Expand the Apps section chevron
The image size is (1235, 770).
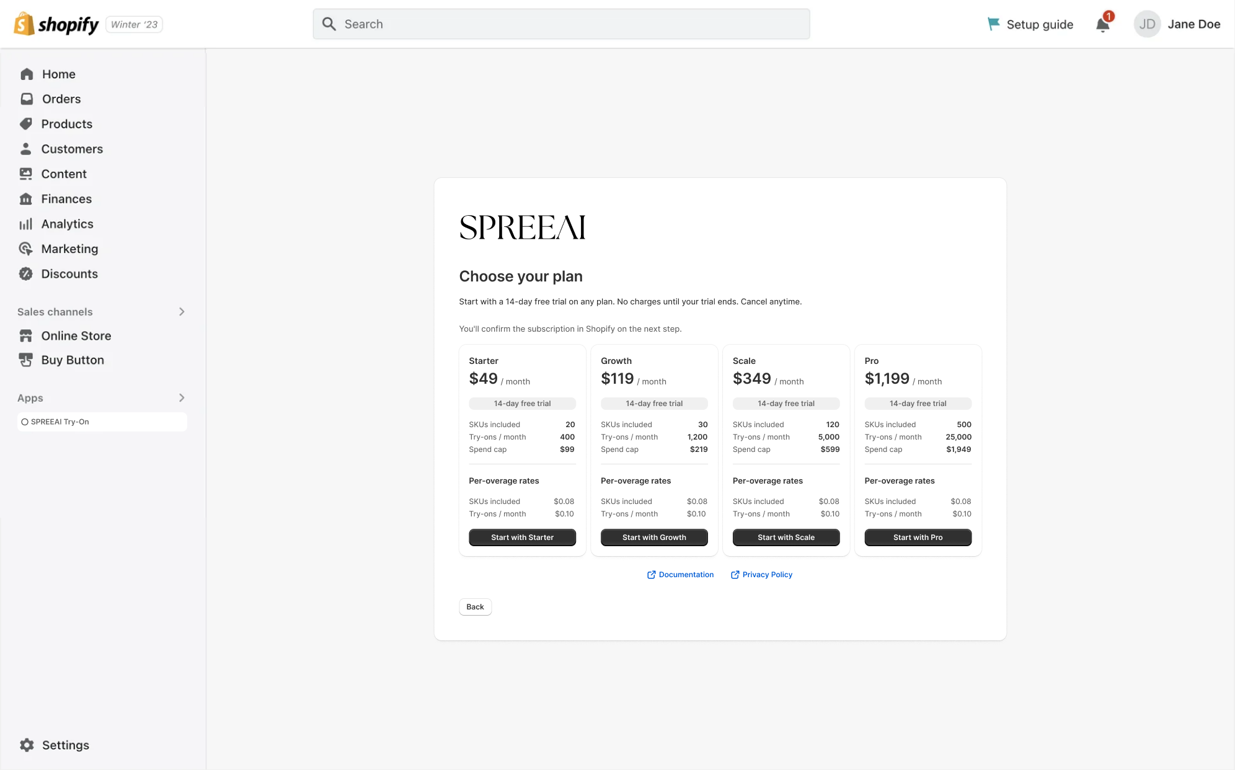(182, 398)
